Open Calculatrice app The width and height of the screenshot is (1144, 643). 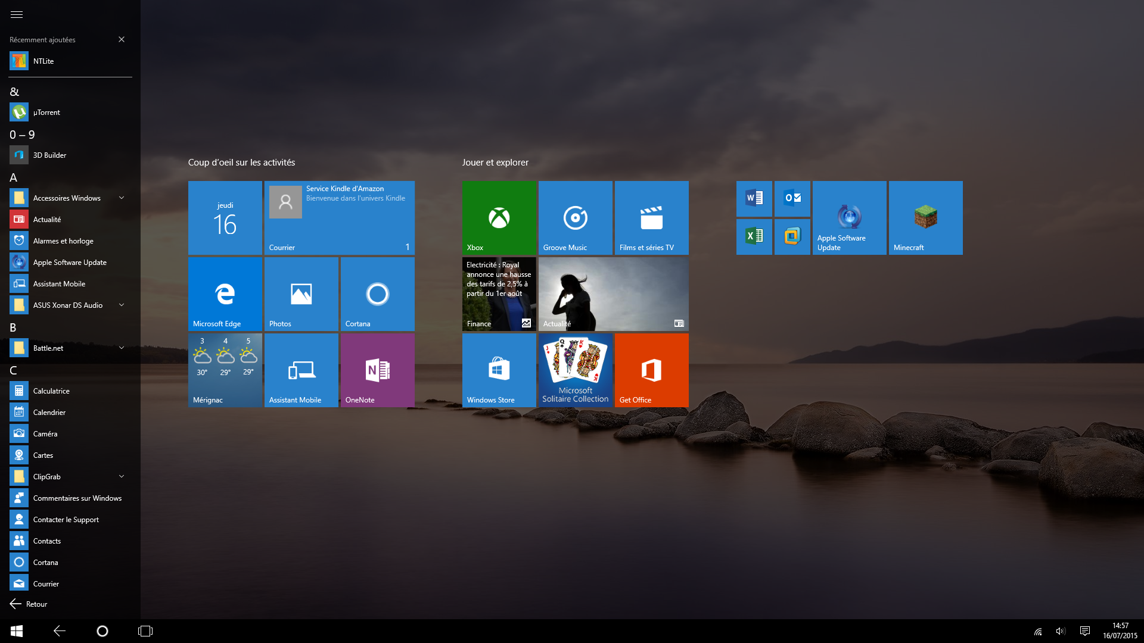[70, 391]
